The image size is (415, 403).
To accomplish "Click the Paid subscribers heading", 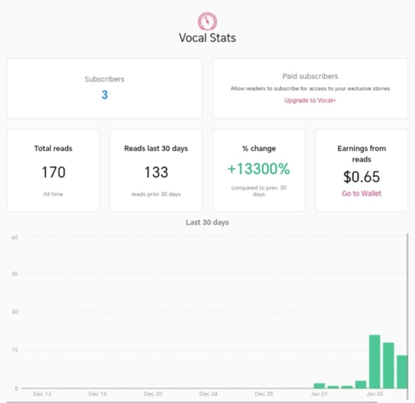I will click(310, 76).
